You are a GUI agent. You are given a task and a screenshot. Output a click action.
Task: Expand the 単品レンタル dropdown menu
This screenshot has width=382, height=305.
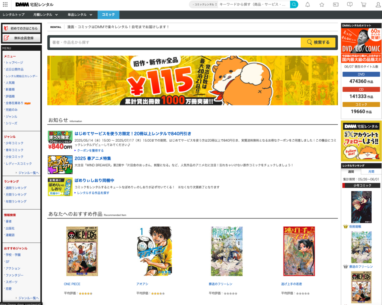[x=79, y=15]
